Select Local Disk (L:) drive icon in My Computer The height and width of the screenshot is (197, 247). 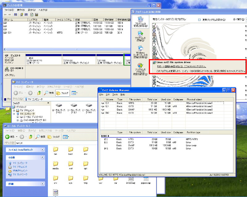(74, 108)
